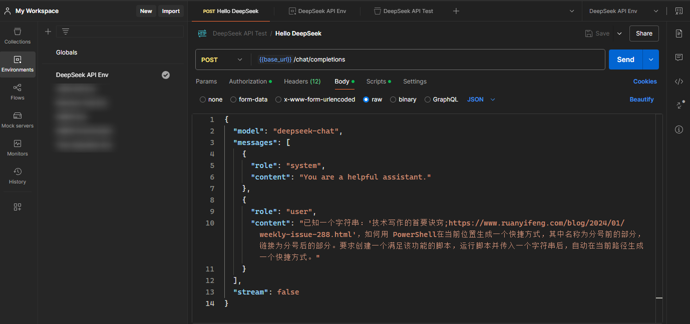Open the Settings tab
This screenshot has height=324, width=690.
tap(415, 81)
